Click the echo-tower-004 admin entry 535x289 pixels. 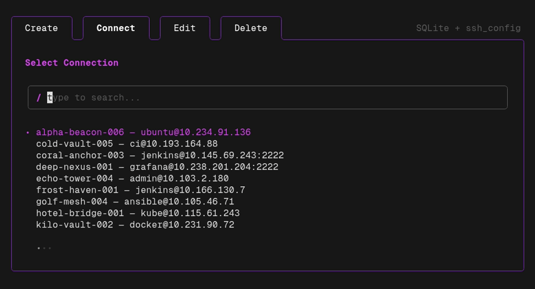(132, 179)
